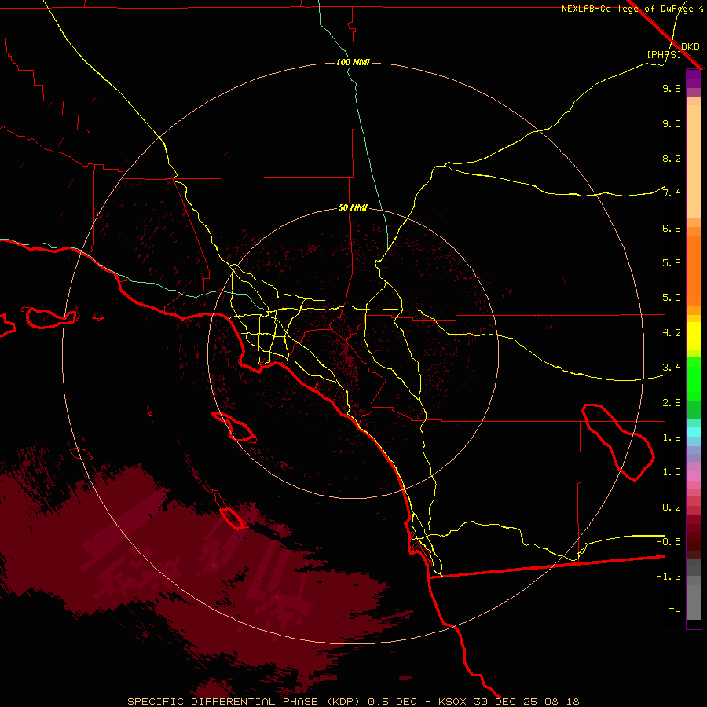Click the 2.6 scale value

pos(672,403)
